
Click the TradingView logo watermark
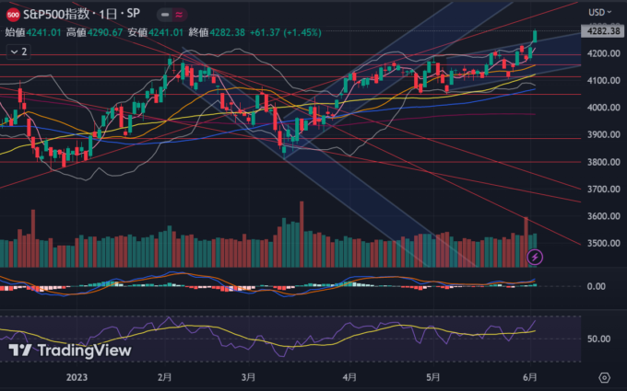(x=70, y=351)
